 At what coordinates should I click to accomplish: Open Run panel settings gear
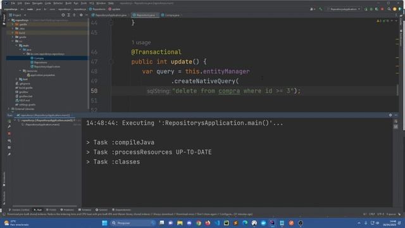tap(390, 115)
